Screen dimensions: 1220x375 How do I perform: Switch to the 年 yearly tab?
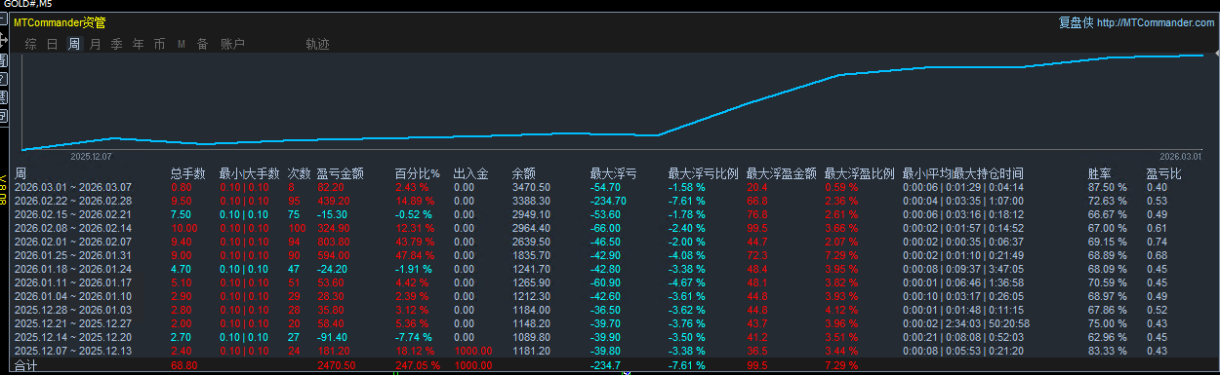coord(139,44)
